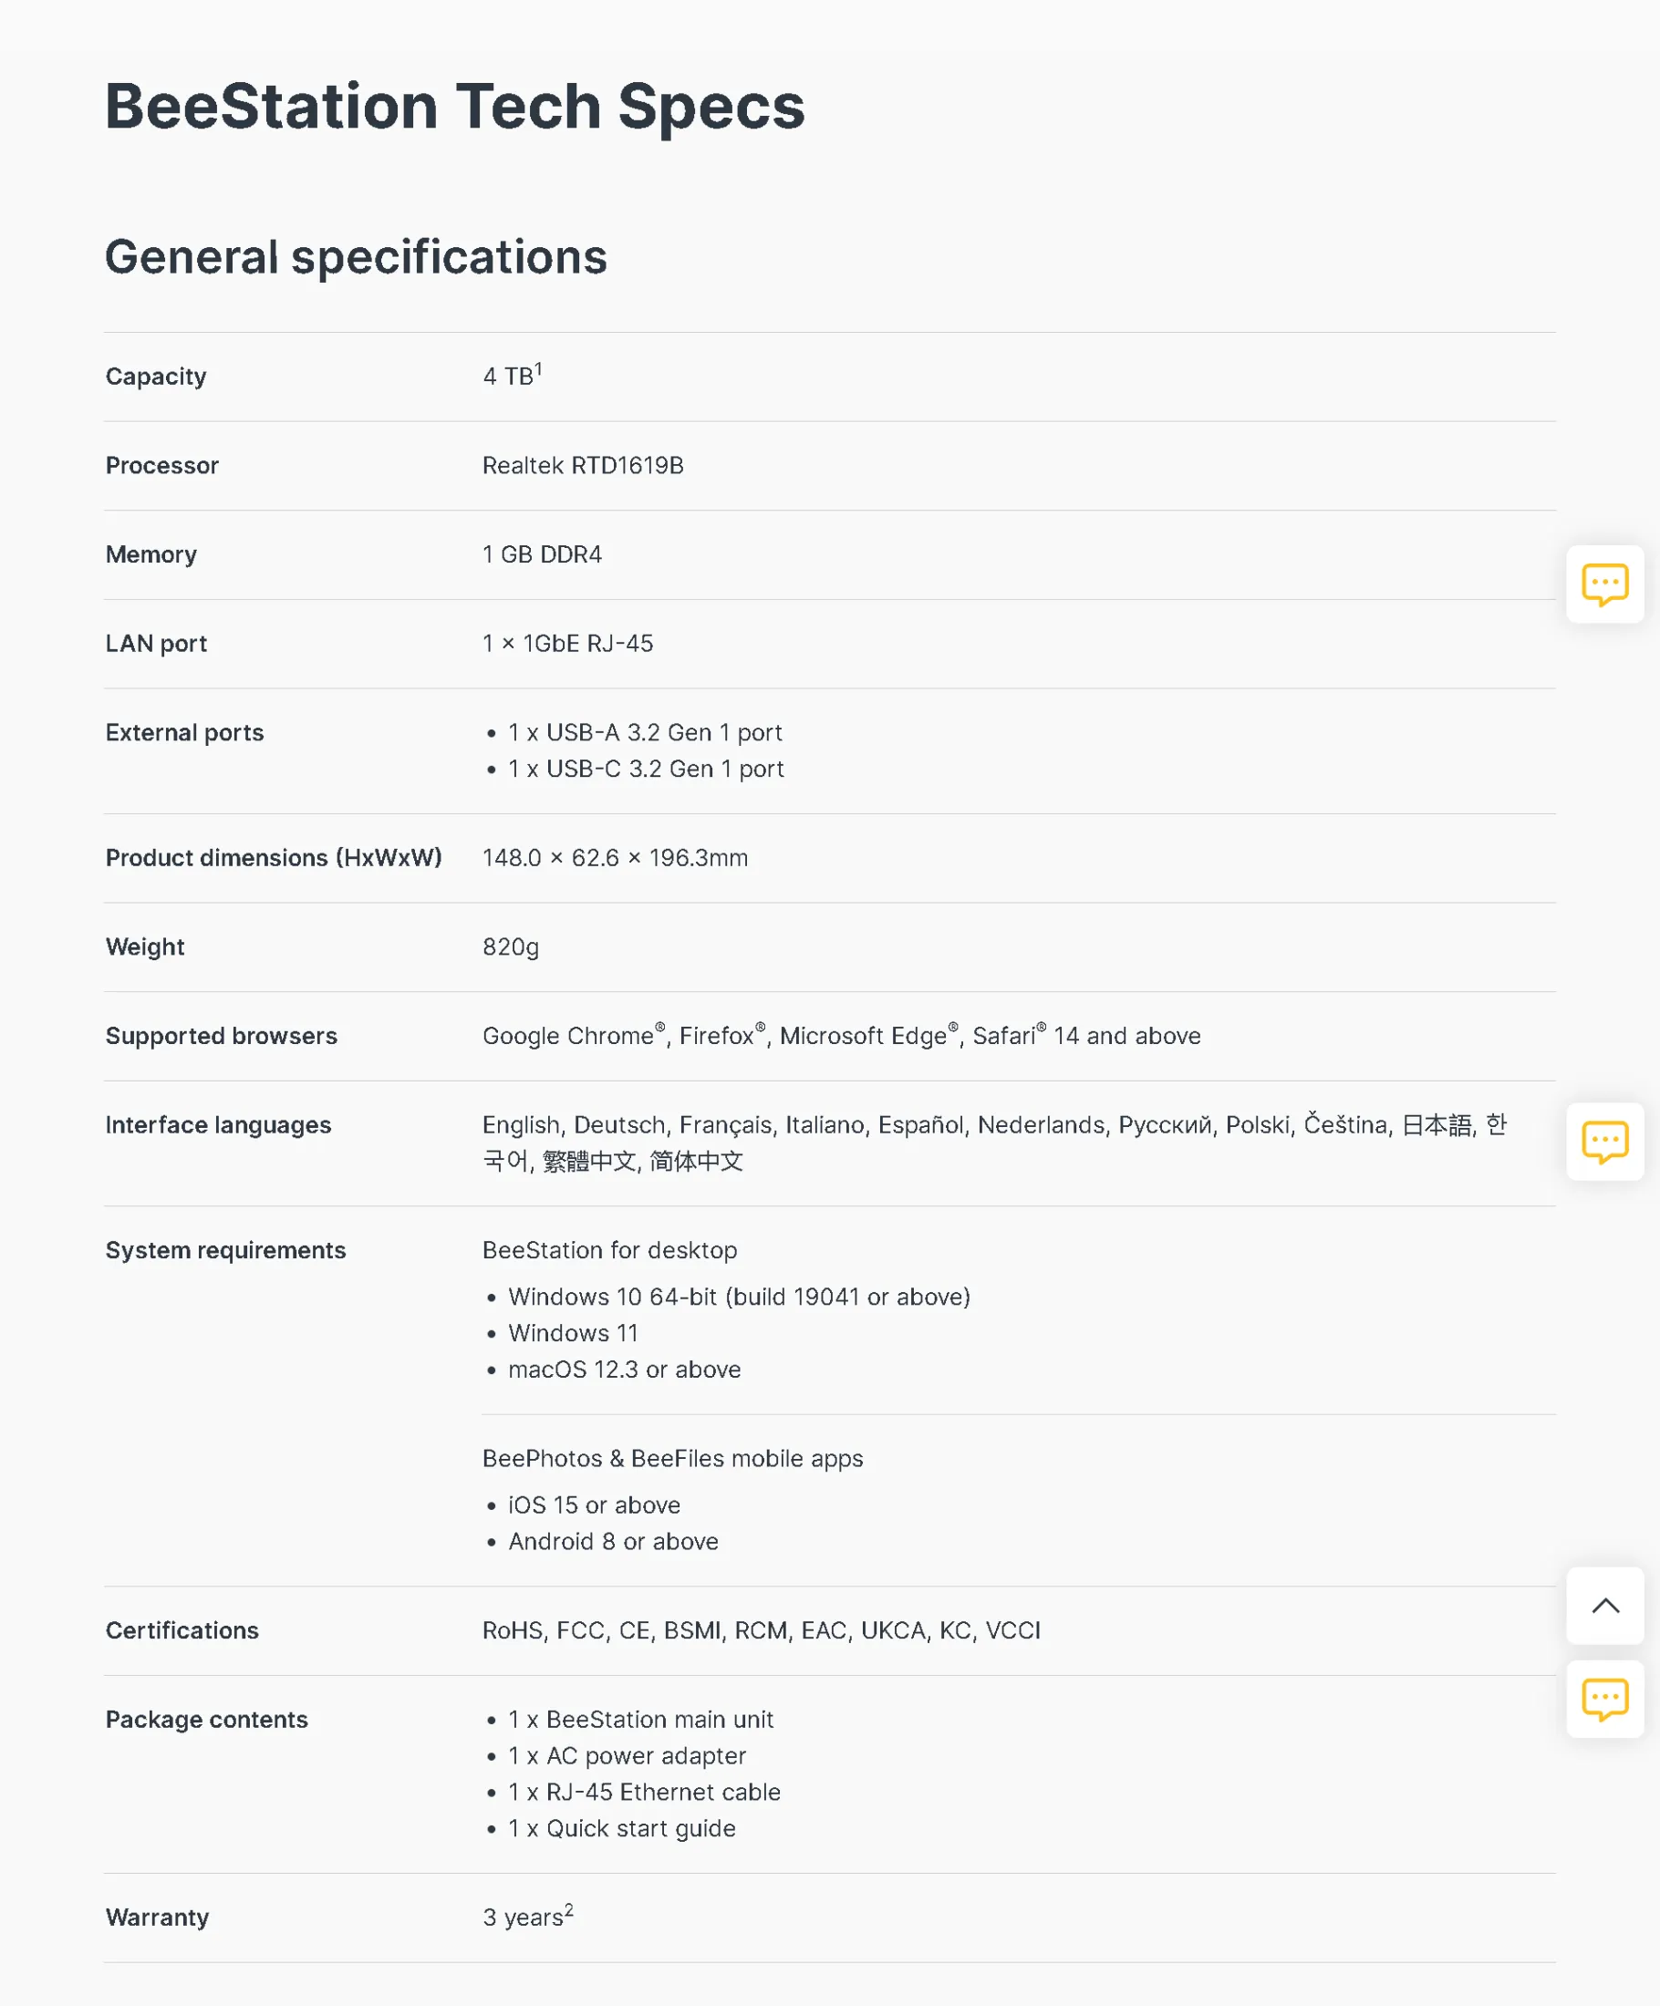Viewport: 1660px width, 2006px height.
Task: Click the Supported browsers row label
Action: coord(221,1036)
